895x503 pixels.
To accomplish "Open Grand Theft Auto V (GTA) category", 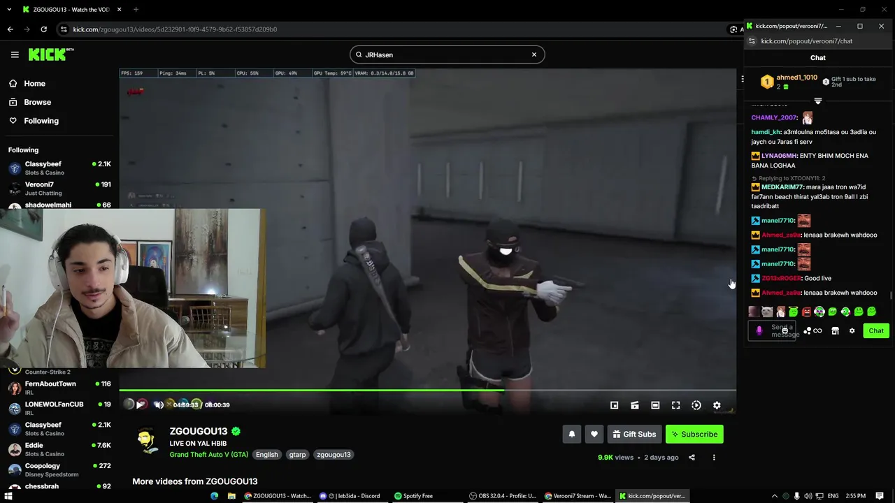I will coord(208,454).
